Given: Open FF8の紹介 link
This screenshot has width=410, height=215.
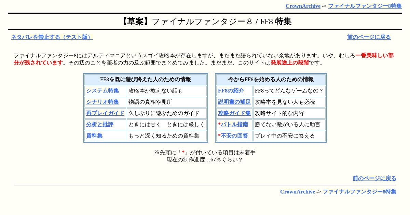Looking at the screenshot, I should [231, 91].
